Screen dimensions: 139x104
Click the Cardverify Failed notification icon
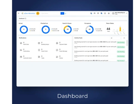(x=21, y=57)
